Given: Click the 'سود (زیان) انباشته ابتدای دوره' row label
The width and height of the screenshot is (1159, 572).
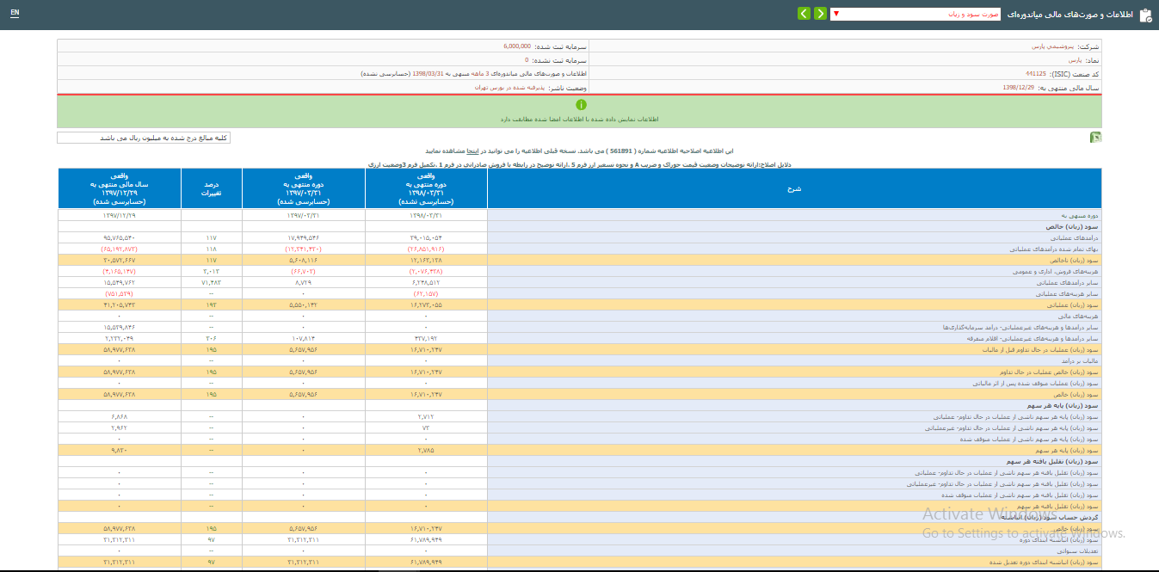Looking at the screenshot, I should pyautogui.click(x=1061, y=539).
